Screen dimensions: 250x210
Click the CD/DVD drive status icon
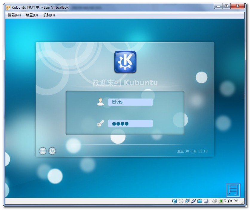pos(181,201)
